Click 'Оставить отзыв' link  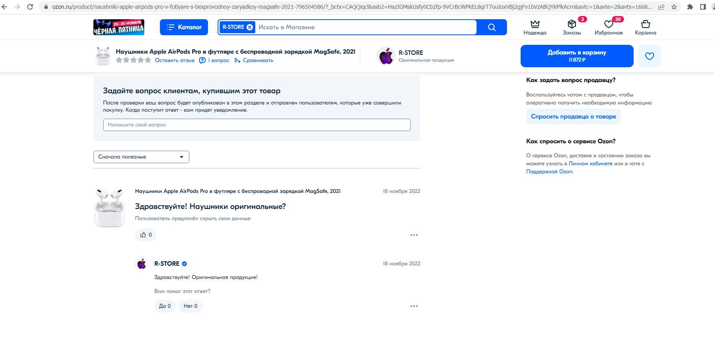175,60
